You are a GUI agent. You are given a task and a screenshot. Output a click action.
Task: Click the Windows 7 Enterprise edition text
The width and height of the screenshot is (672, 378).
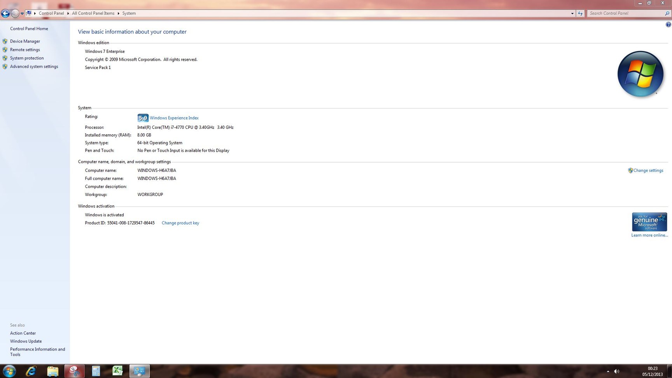click(105, 51)
